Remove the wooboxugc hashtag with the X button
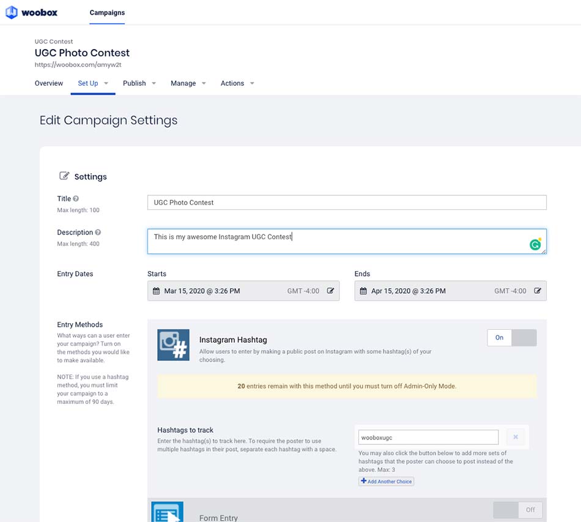Image resolution: width=581 pixels, height=522 pixels. (516, 437)
